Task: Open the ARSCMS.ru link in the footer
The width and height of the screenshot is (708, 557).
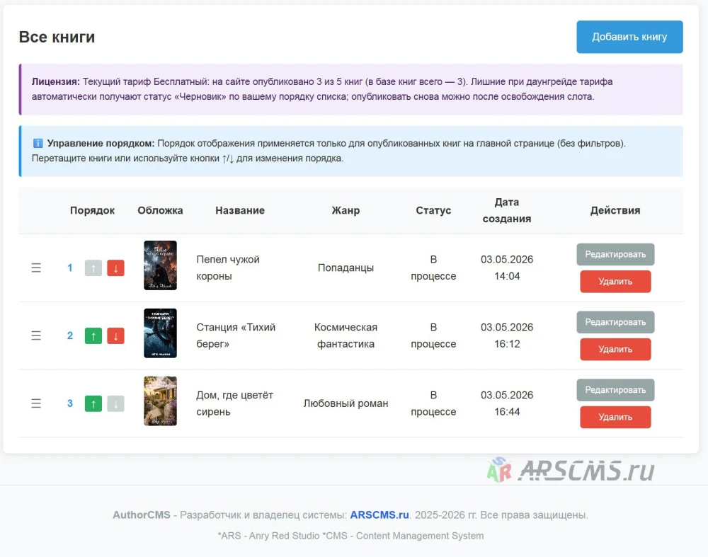Action: (x=379, y=515)
